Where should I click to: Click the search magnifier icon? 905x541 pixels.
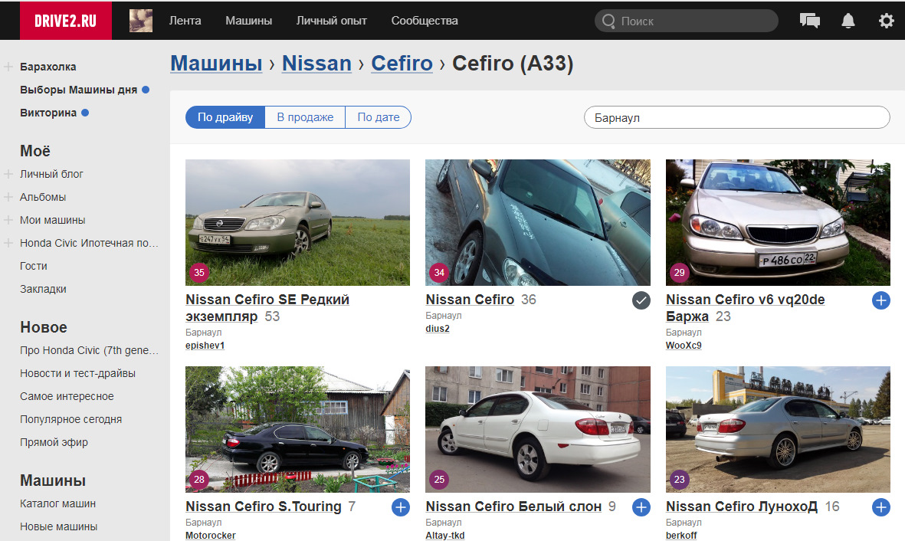(608, 21)
